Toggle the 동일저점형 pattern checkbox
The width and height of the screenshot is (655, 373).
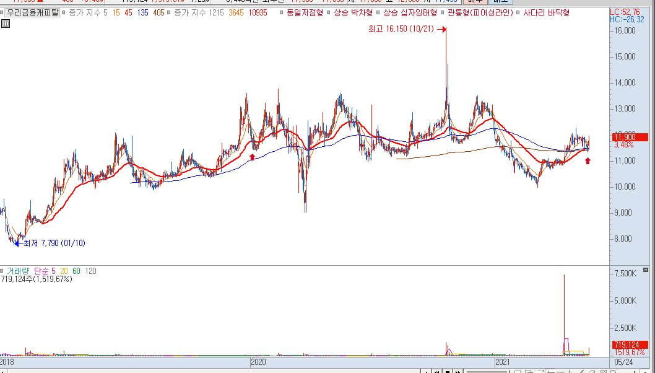point(282,12)
